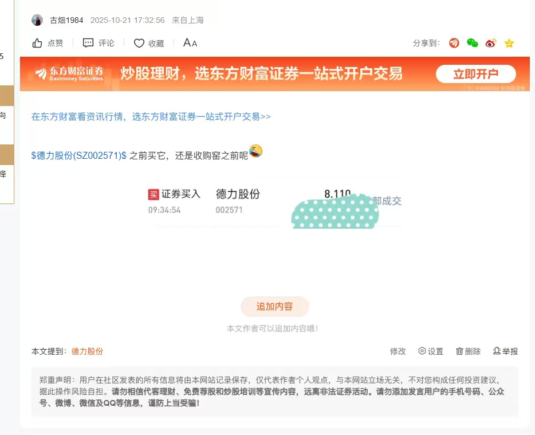Open user profile name 古畑1984
This screenshot has height=435, width=535.
[66, 20]
